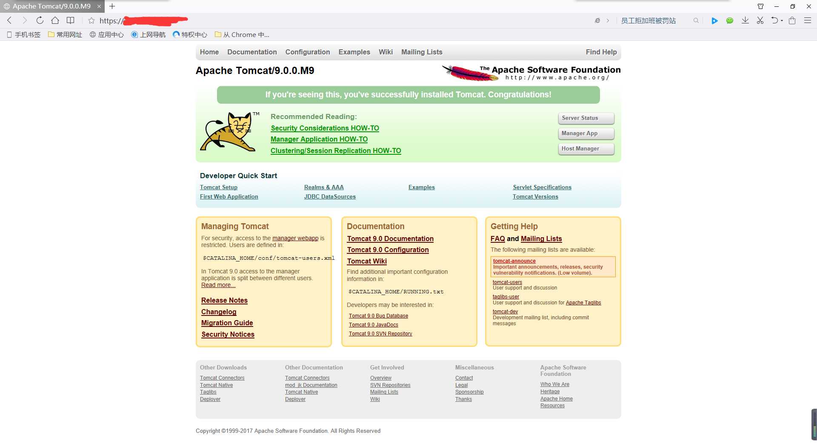Open the Security Notices link
This screenshot has height=443, width=817.
pos(228,334)
